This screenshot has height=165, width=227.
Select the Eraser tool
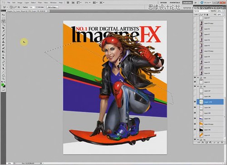[3, 48]
